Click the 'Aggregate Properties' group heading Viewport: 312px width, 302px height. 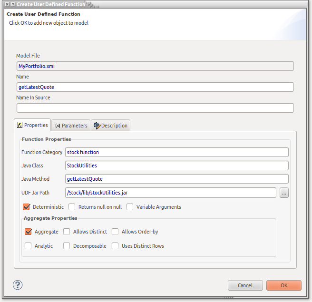click(x=50, y=218)
